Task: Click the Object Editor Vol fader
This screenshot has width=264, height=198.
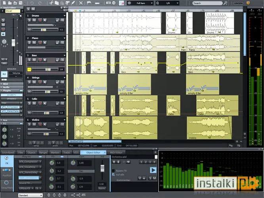Action: pyautogui.click(x=102, y=168)
